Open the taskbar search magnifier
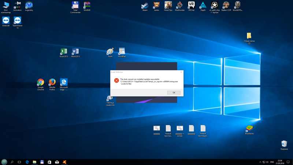Viewport: 293px width, 165px height. [12, 162]
